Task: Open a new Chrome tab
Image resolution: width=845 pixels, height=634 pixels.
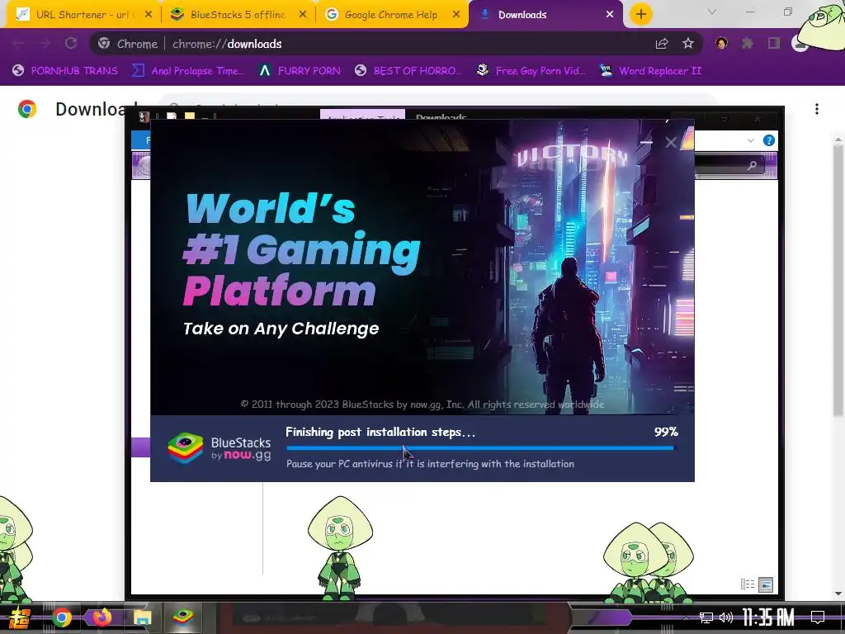Action: pos(640,15)
